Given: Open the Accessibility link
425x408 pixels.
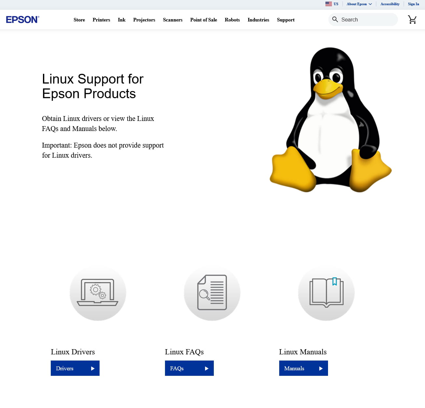Looking at the screenshot, I should [x=390, y=4].
